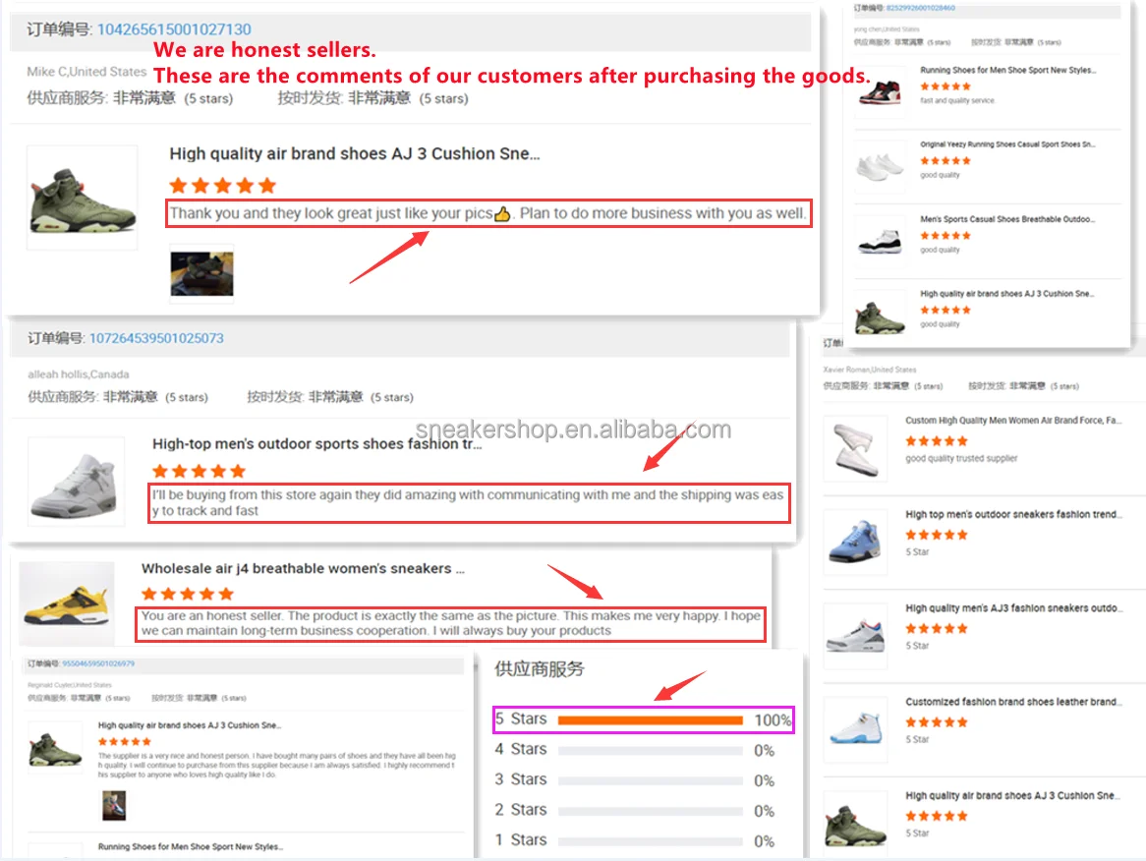The height and width of the screenshot is (861, 1146).
Task: Open 'Original Yeezy Running Shoes Casual Sport' listing
Action: pyautogui.click(x=1007, y=144)
